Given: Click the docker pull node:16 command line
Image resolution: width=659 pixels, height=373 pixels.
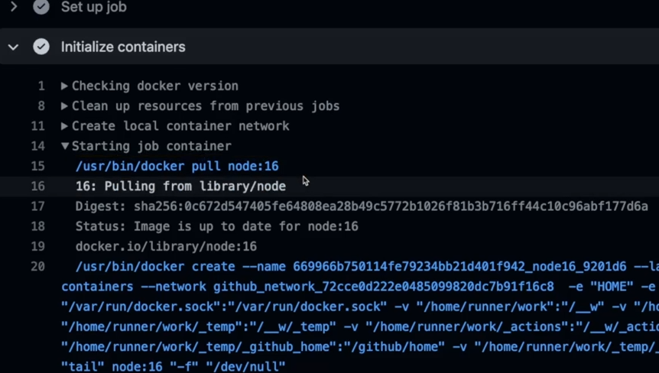Looking at the screenshot, I should (x=177, y=166).
